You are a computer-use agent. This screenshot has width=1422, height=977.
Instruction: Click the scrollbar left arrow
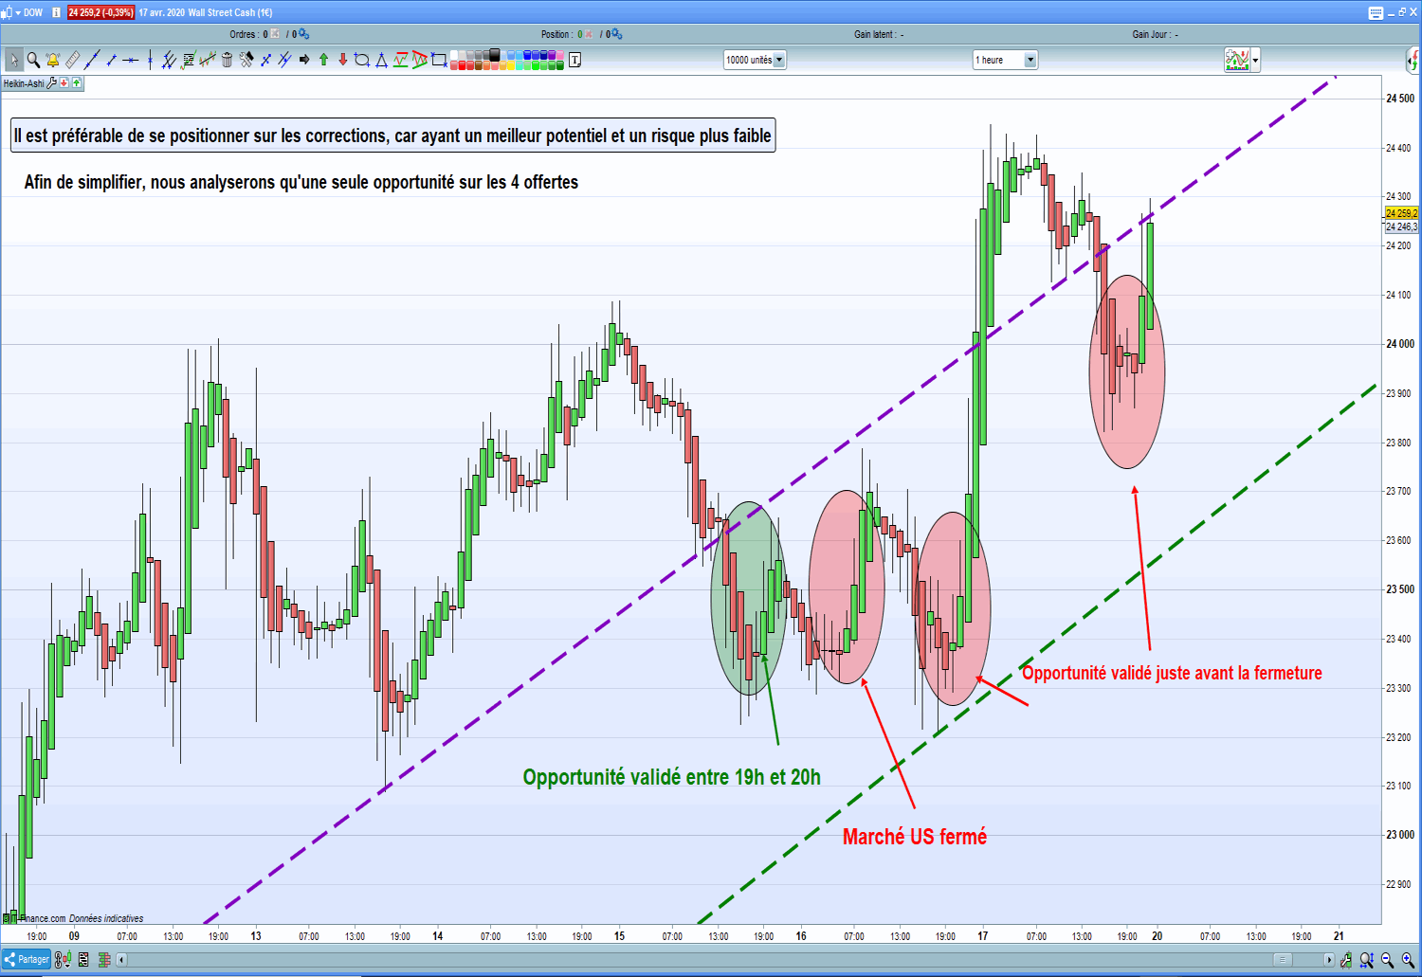coord(121,960)
